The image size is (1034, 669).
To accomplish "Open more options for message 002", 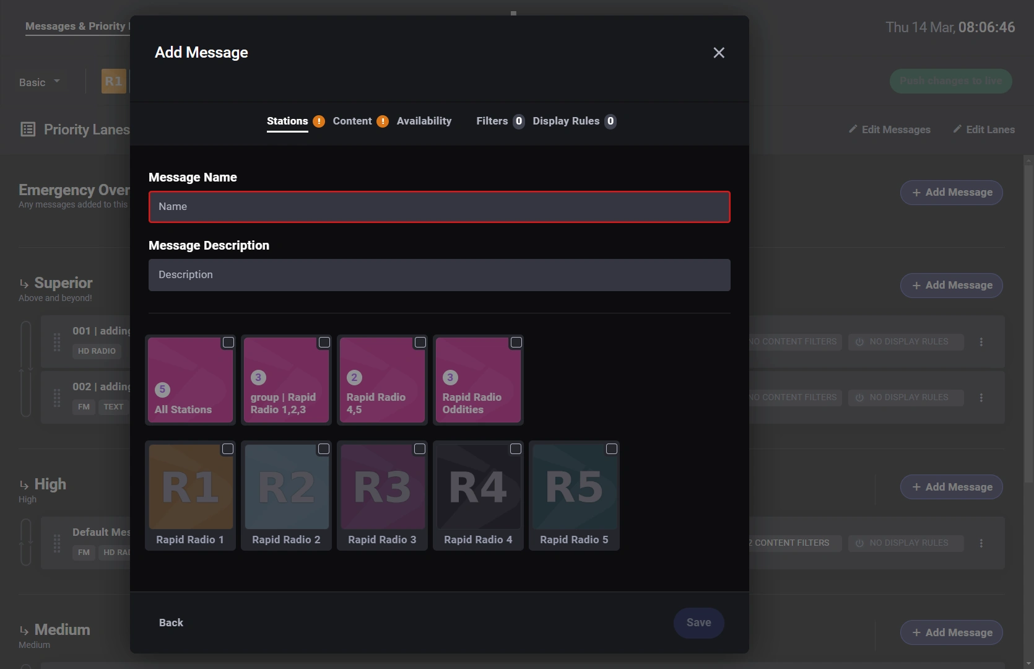I will coord(981,398).
